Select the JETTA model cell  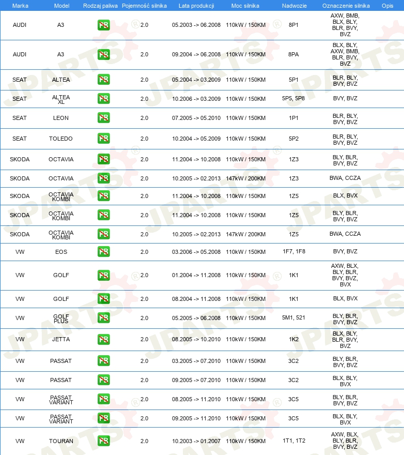coord(61,339)
